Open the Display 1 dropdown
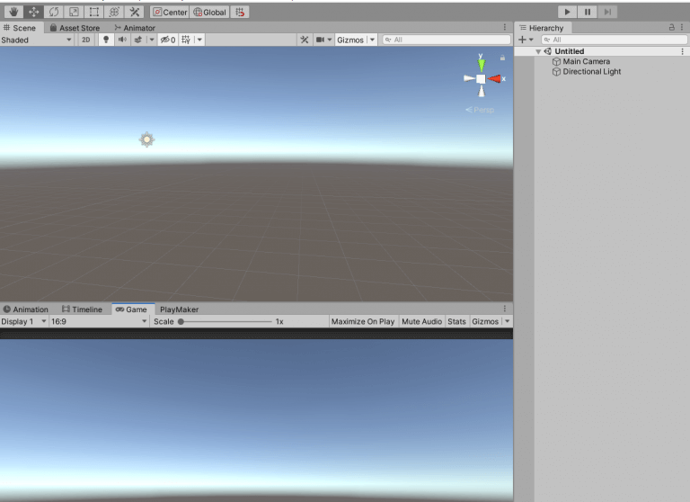The height and width of the screenshot is (502, 690). [x=23, y=321]
